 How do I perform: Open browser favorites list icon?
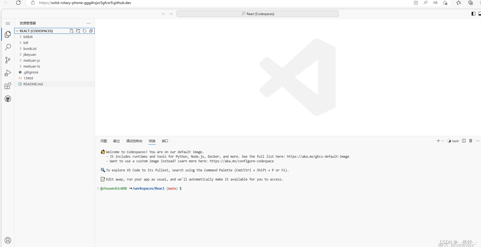click(459, 3)
